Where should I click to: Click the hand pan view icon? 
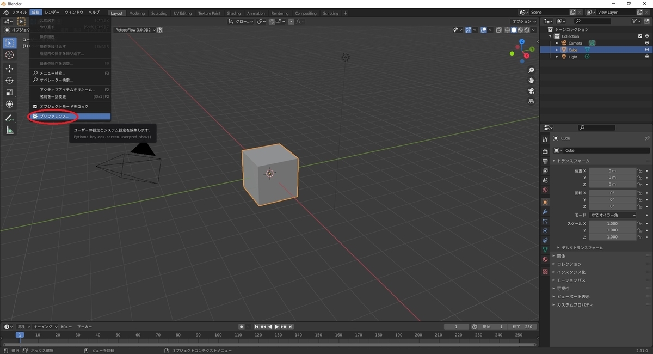532,81
